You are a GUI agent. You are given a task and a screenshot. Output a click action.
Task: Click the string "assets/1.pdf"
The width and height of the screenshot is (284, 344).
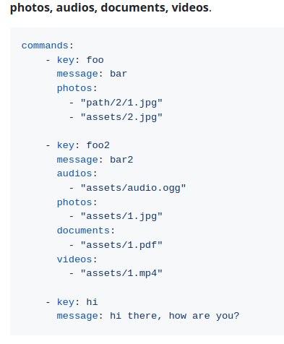tap(121, 245)
